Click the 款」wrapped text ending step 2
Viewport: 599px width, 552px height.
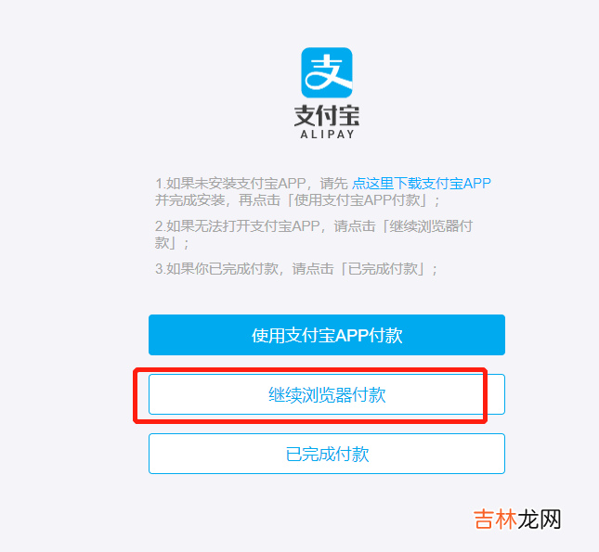coord(167,243)
